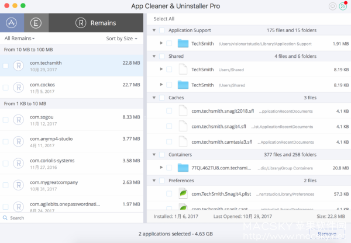Click the TechSmith Application Support folder icon
Viewport: 351px width, 243px height.
[x=183, y=43]
